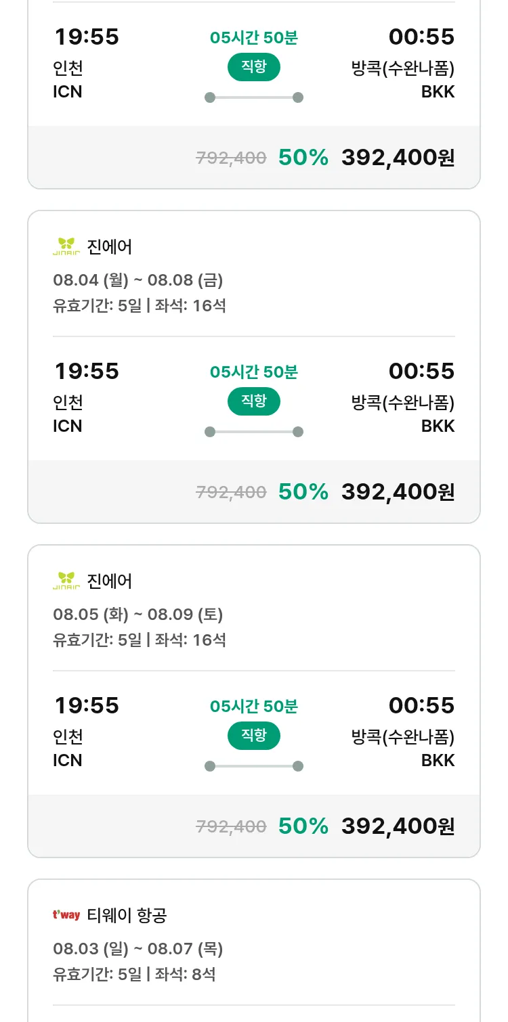Tap the 직항 badge on the topmost flight card
The width and height of the screenshot is (508, 1022).
254,67
